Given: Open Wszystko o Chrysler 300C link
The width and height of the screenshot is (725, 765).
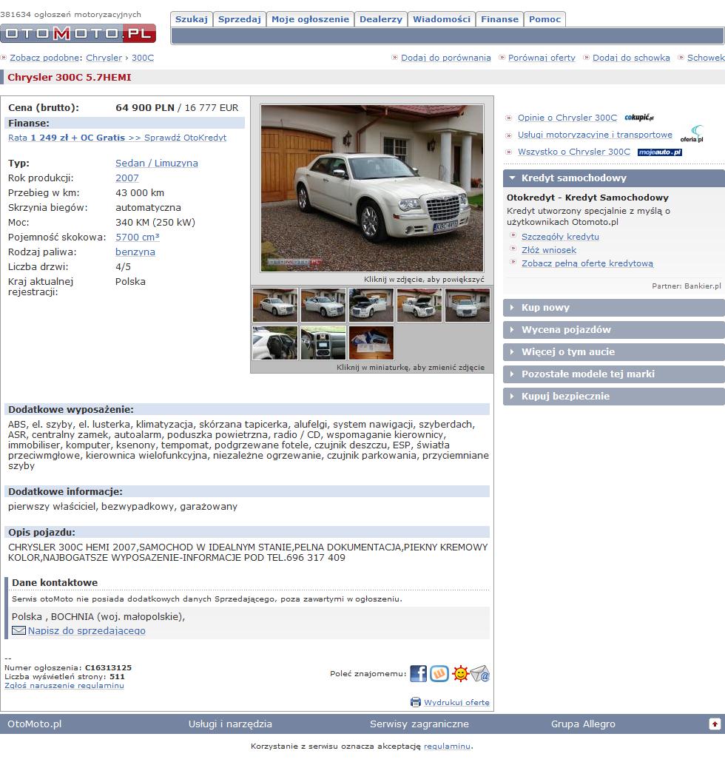Looking at the screenshot, I should [574, 152].
